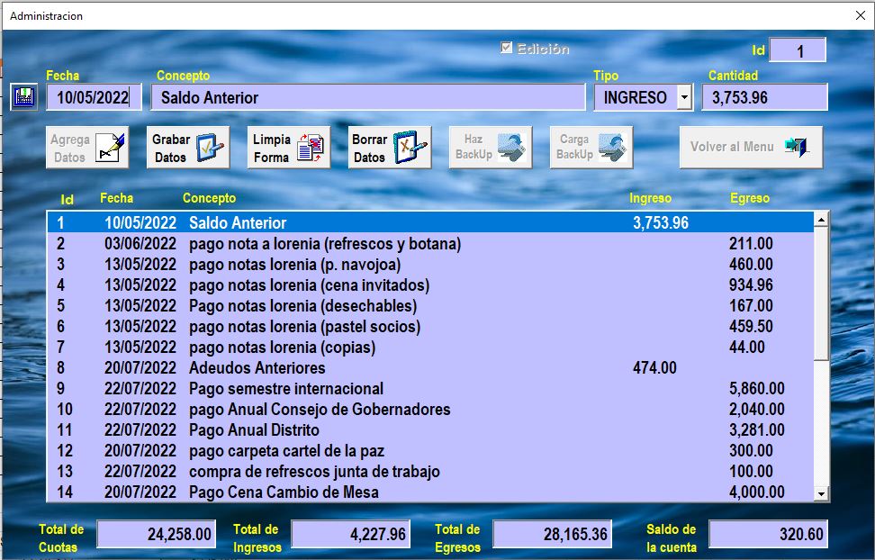Click the Saldo de la cuenta value 320.60
Screen dimensions: 875x560
(768, 534)
